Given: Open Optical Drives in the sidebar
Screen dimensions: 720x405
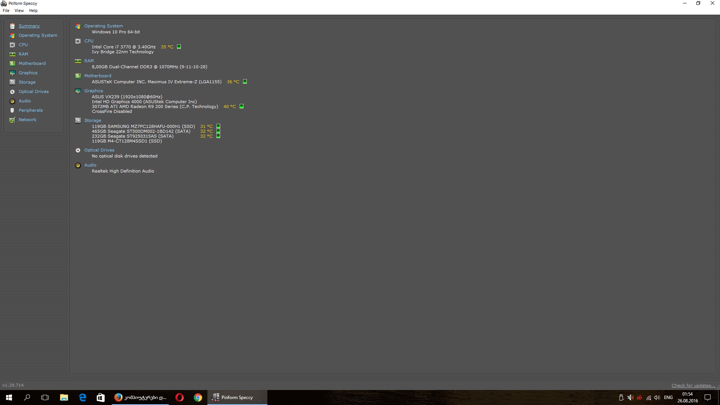Looking at the screenshot, I should (x=34, y=91).
